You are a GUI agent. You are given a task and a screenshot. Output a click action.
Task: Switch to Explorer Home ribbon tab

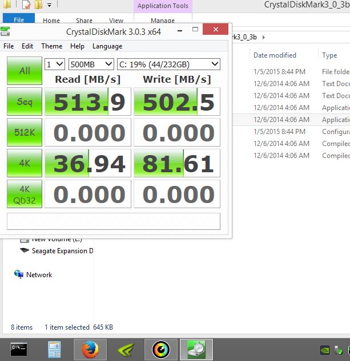(x=51, y=21)
